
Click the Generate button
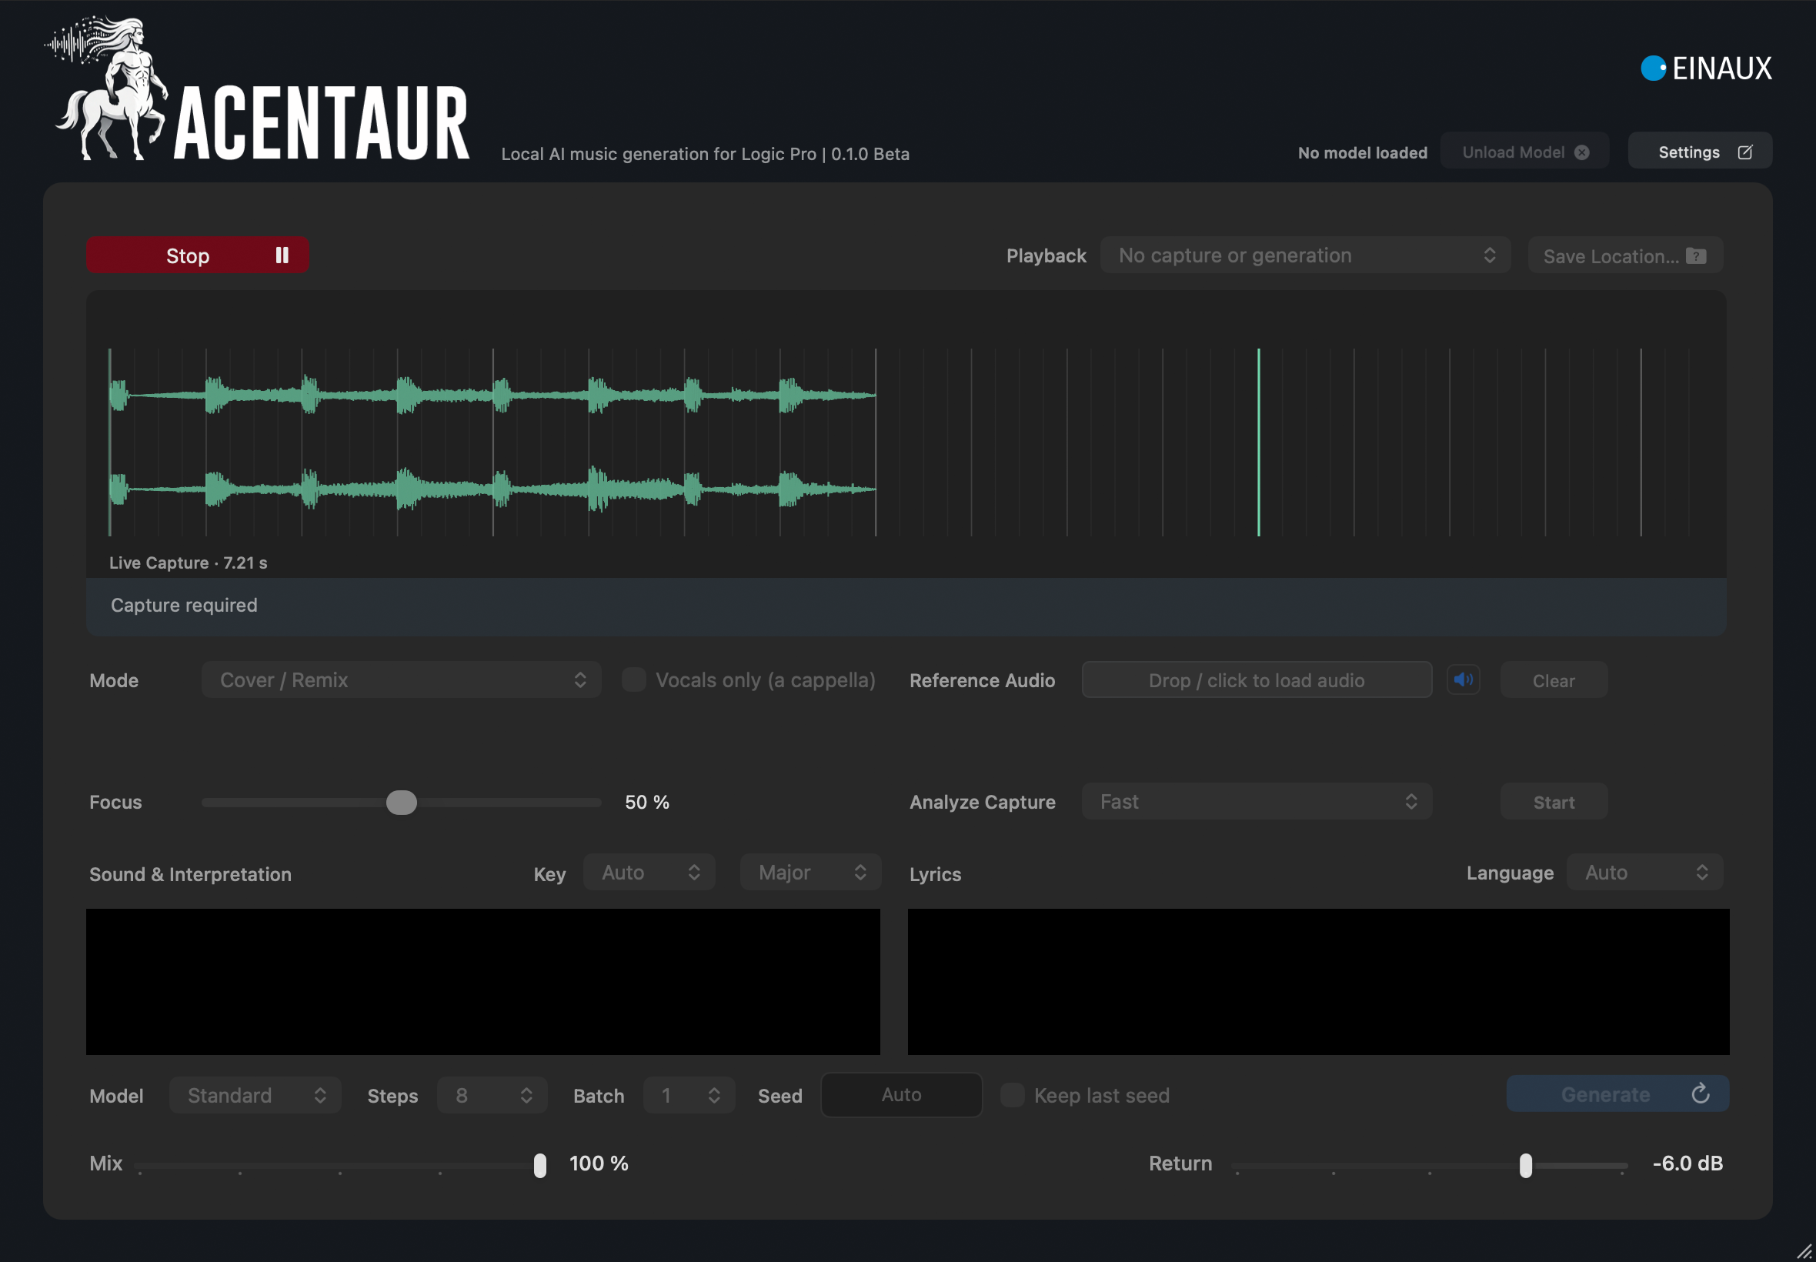[x=1618, y=1094]
